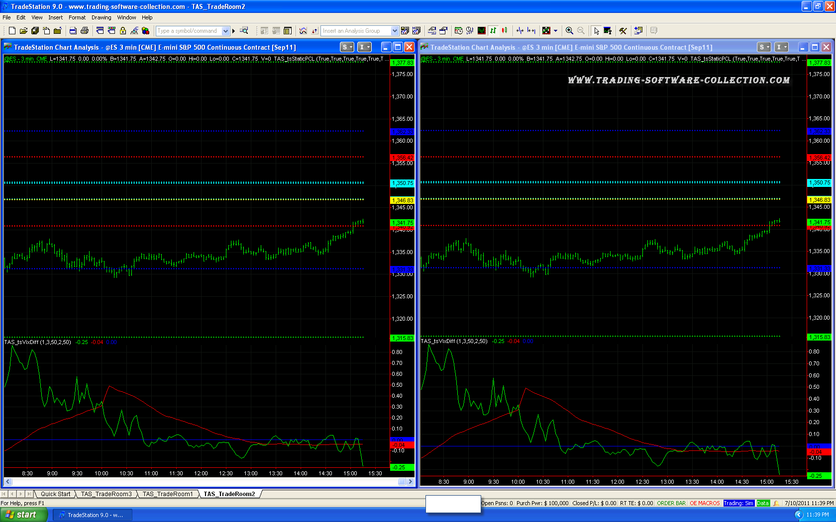836x522 pixels.
Task: Expand the Insert an Analysis Group dropdown
Action: coord(395,31)
